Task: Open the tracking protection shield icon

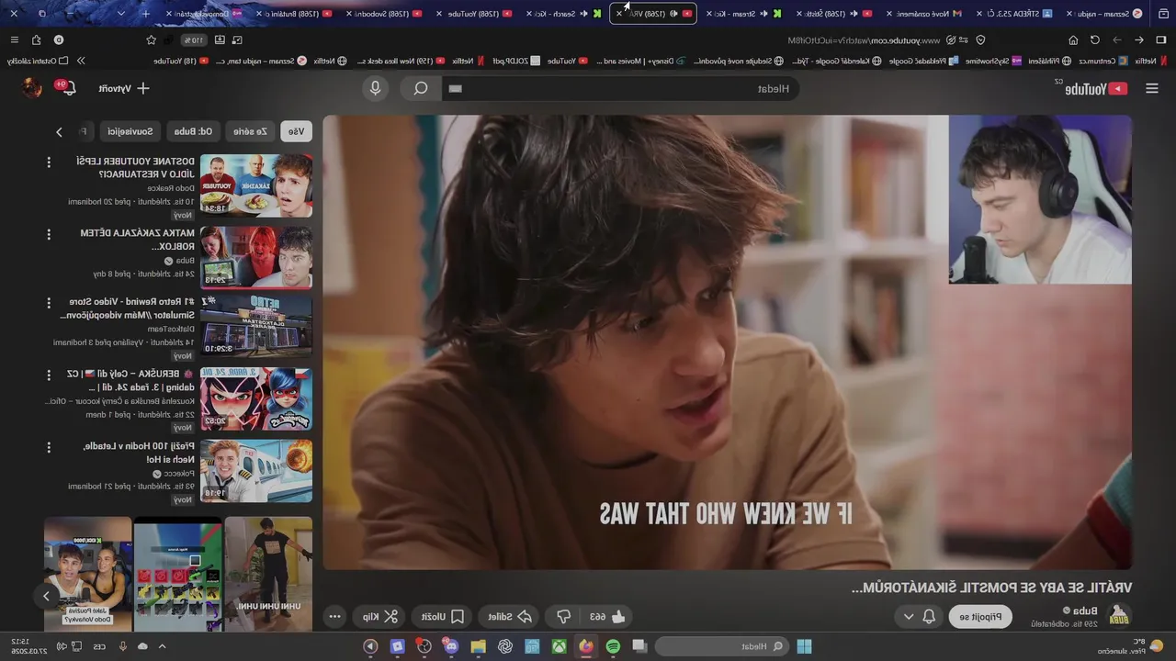Action: pyautogui.click(x=980, y=39)
